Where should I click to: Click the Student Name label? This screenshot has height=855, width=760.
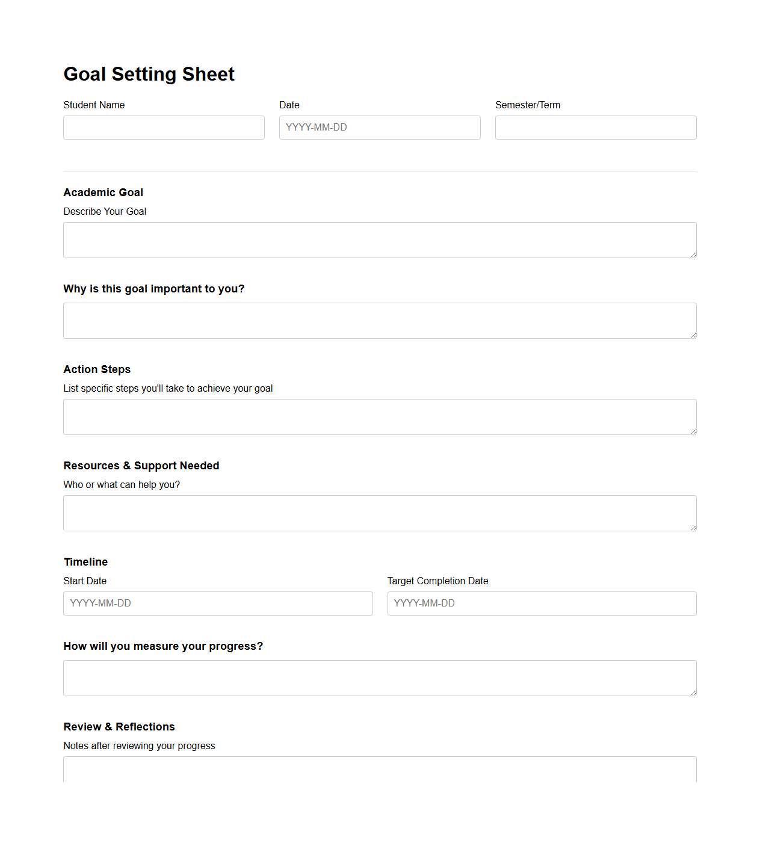94,105
